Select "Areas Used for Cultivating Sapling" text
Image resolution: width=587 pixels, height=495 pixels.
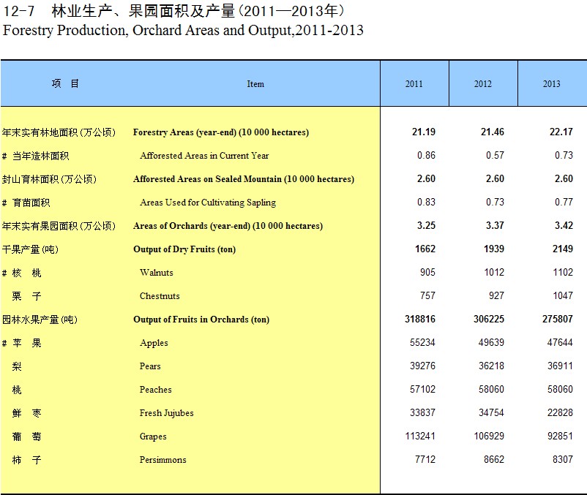point(208,203)
